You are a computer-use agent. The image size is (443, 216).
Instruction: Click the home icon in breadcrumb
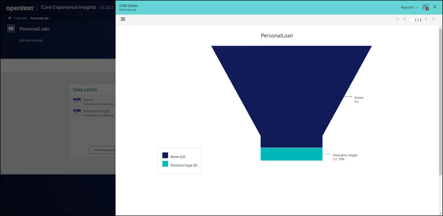[x=10, y=18]
